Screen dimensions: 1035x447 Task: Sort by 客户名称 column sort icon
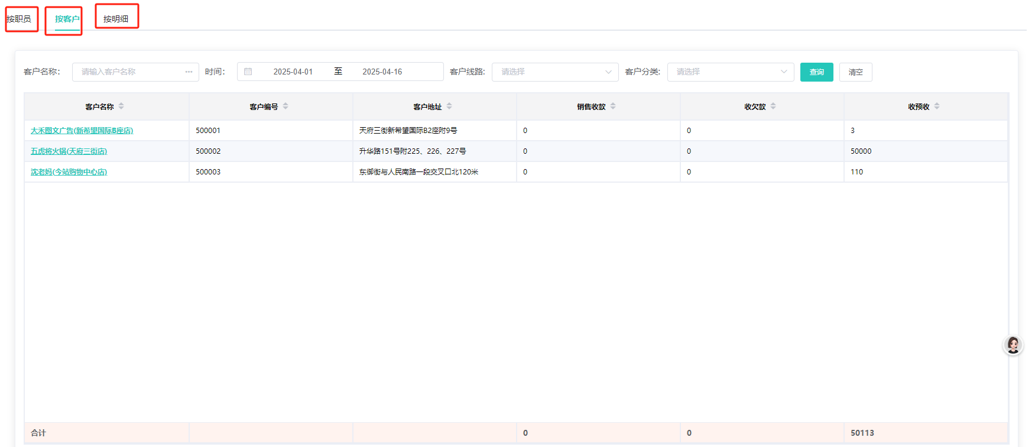coord(121,106)
